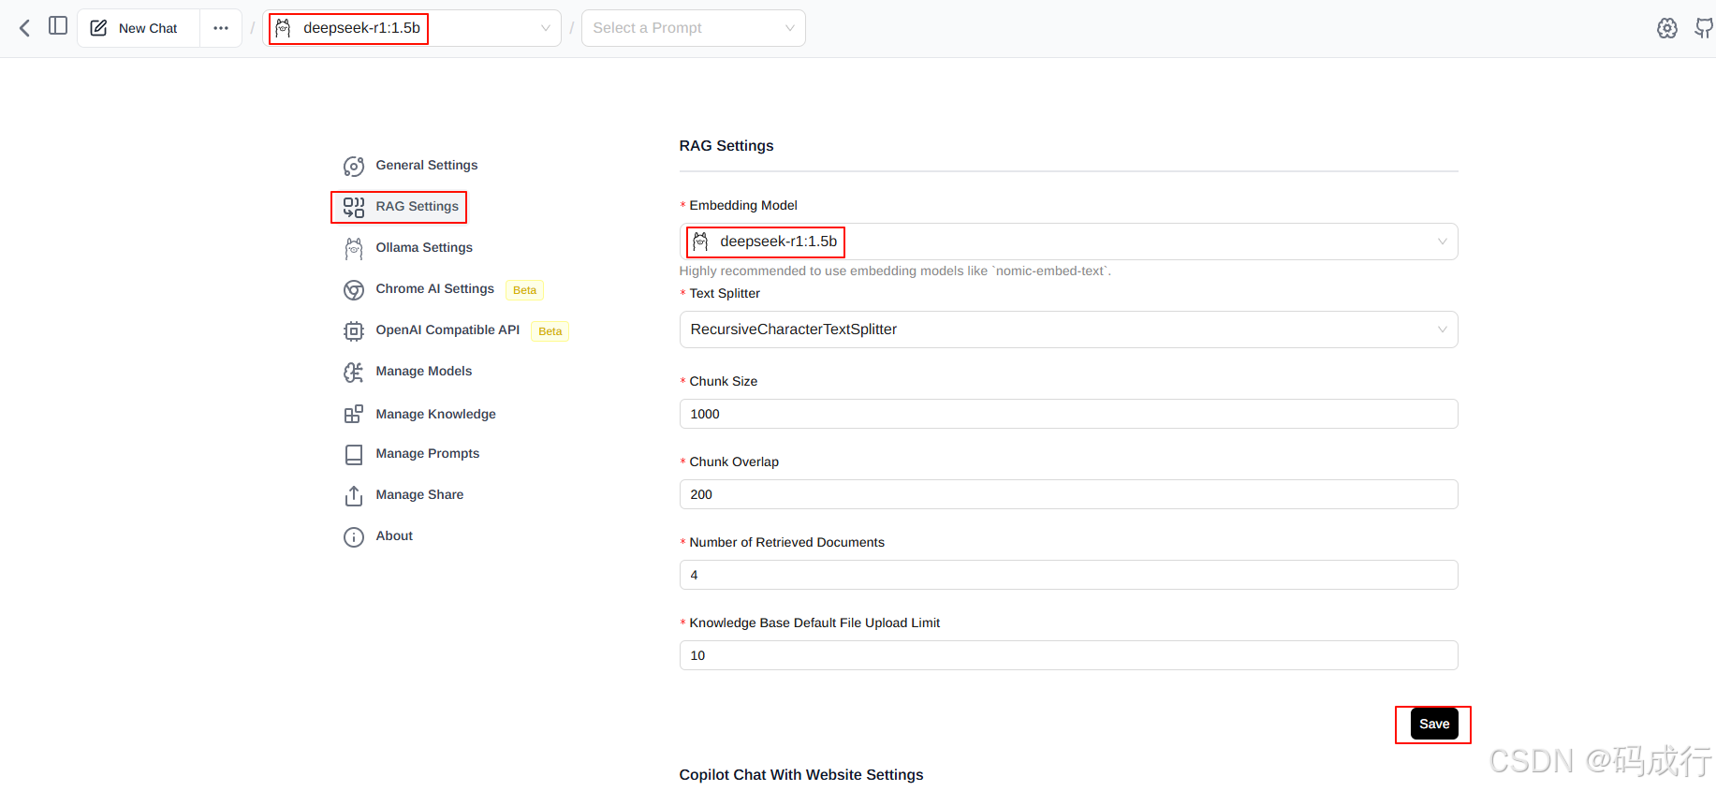Click the Manage Knowledge blocks icon
This screenshot has width=1716, height=791.
coord(354,414)
